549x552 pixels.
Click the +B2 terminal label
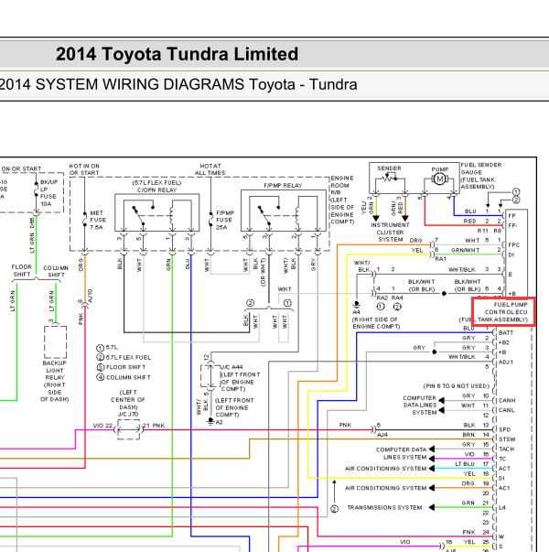(503, 342)
